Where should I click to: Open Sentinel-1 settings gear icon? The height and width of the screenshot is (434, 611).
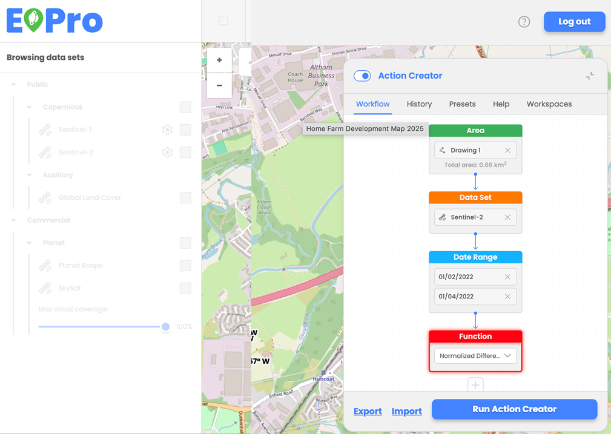coord(167,130)
